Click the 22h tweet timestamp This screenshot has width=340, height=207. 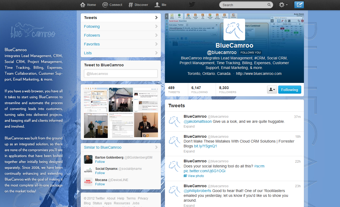[298, 161]
